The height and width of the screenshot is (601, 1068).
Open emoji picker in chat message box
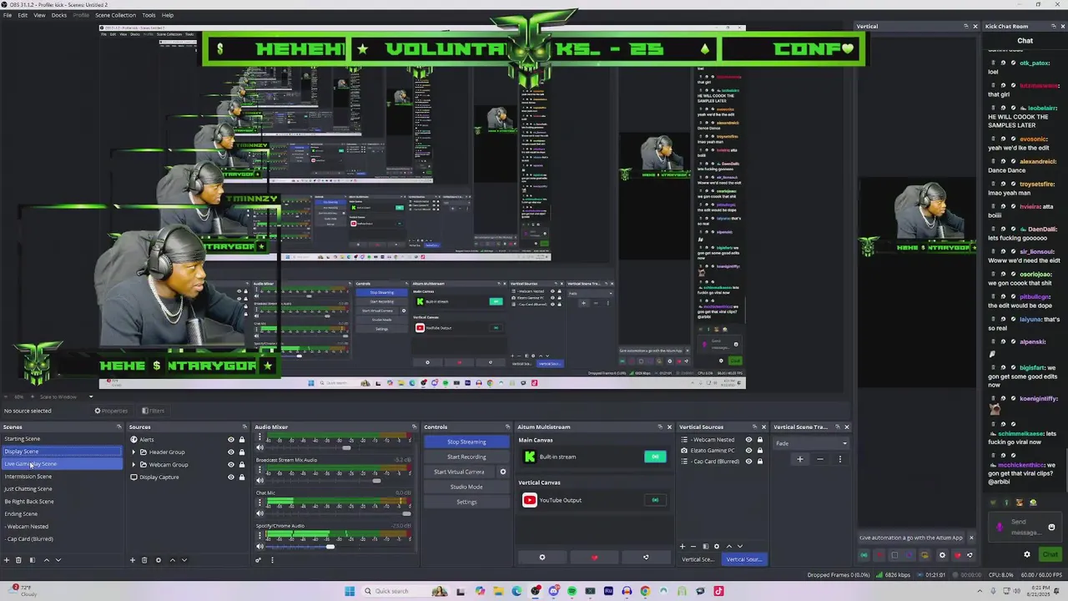pyautogui.click(x=1051, y=528)
